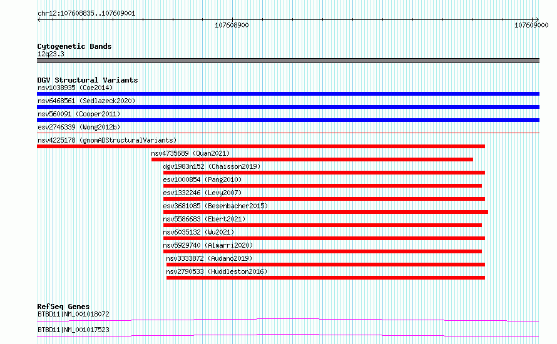This screenshot has width=557, height=344.
Task: Click the red bar under nsv4735689
Action: (312, 159)
